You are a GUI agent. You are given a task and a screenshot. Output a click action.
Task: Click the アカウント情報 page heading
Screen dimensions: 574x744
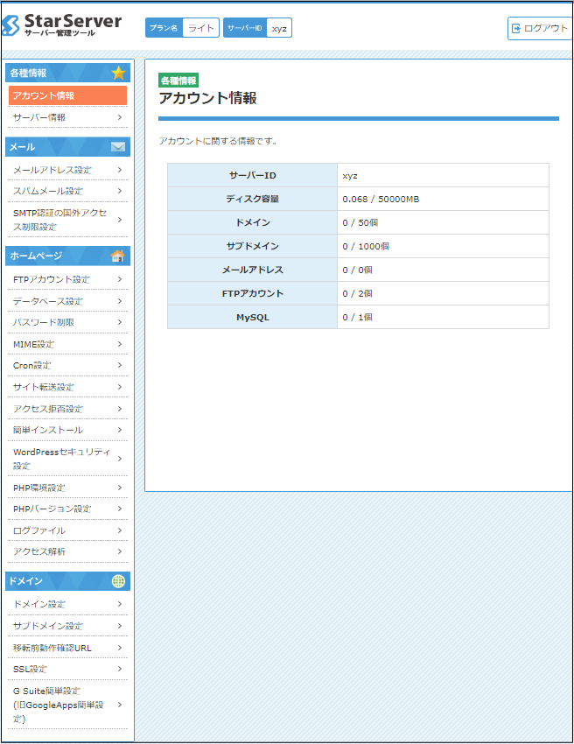(x=207, y=98)
